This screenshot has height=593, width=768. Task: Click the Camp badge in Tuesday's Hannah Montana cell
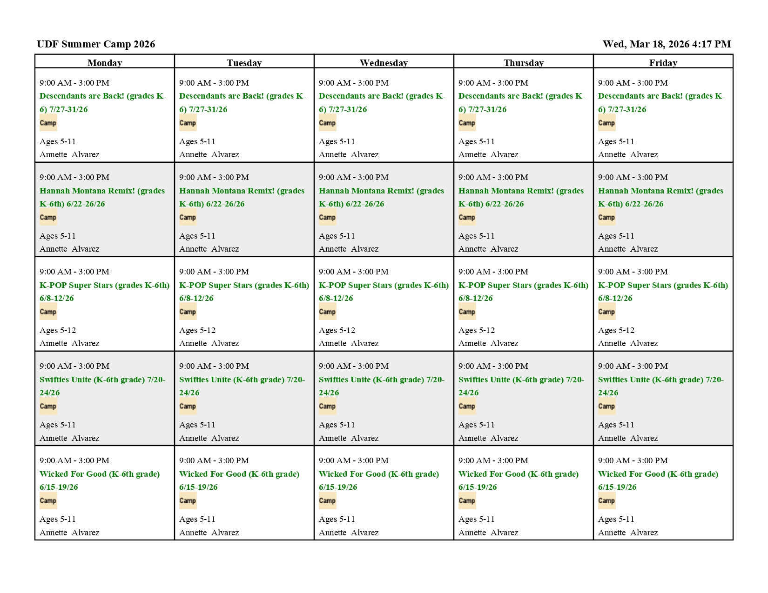pyautogui.click(x=188, y=217)
